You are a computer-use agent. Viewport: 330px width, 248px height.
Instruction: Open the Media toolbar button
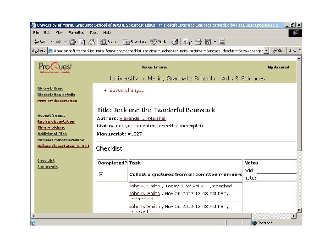[159, 42]
